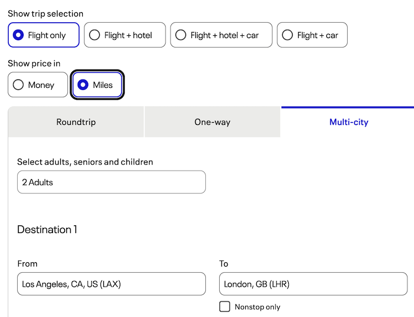The image size is (414, 317).
Task: Click the Flight + car radio circle
Action: click(x=287, y=35)
